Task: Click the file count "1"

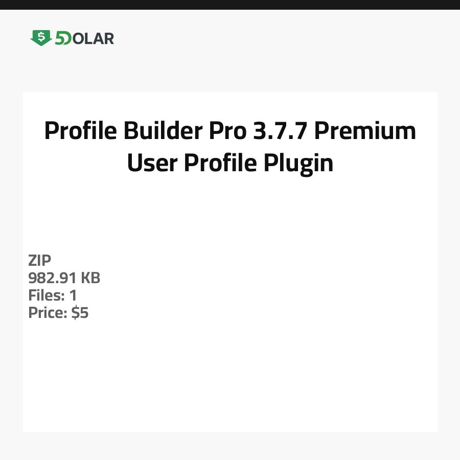Action: click(x=73, y=295)
